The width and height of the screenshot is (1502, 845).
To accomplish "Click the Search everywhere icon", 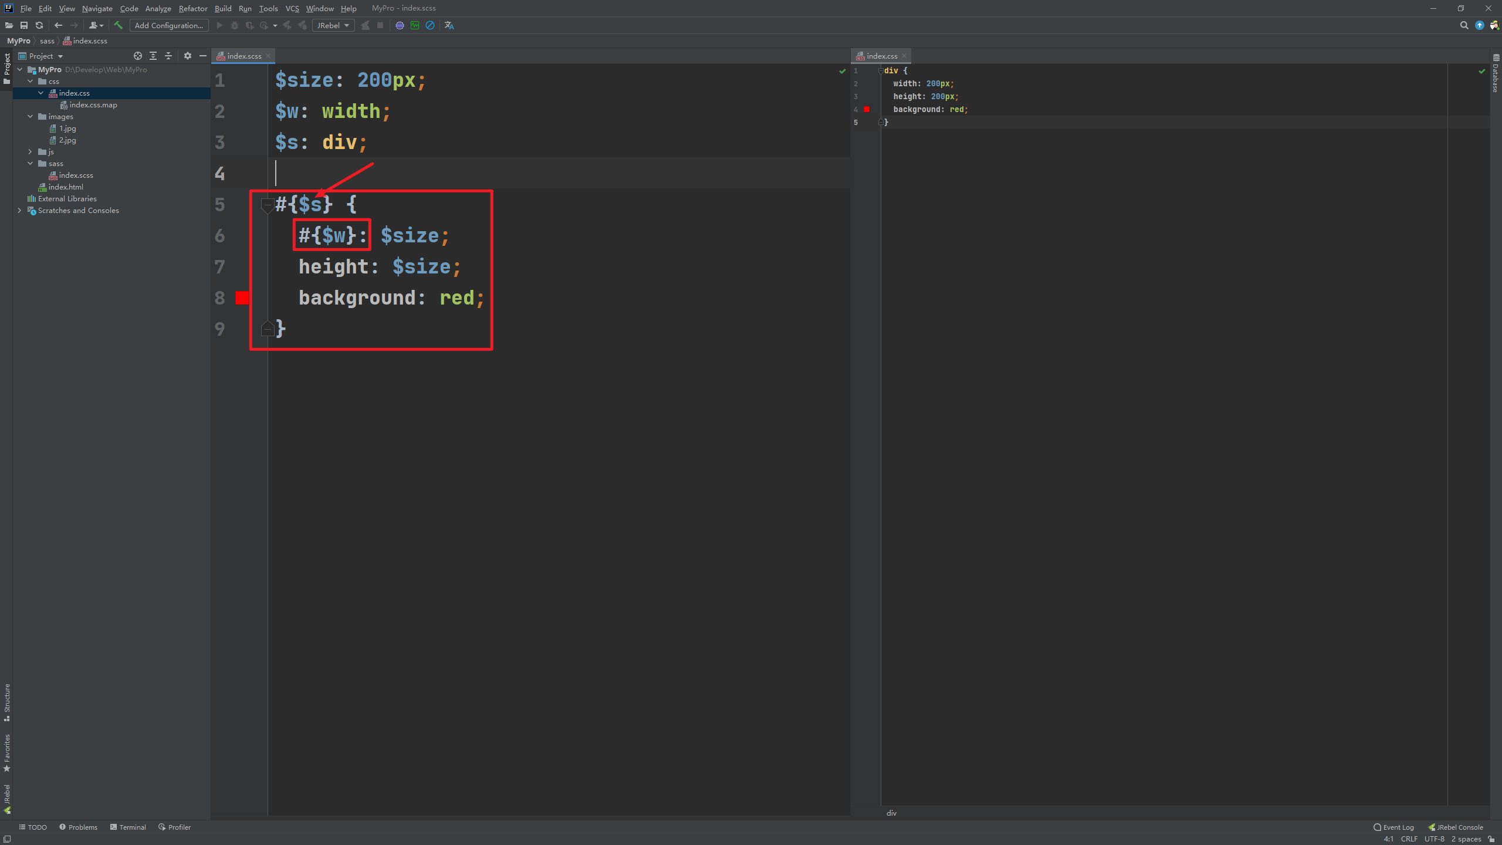I will tap(1463, 25).
